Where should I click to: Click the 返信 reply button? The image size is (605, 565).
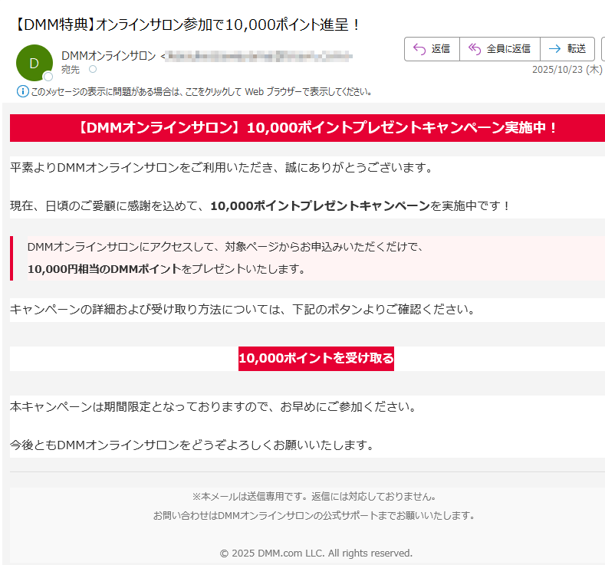[x=432, y=49]
